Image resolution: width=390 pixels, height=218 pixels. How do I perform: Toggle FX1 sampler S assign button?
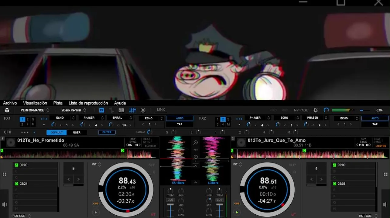33,119
